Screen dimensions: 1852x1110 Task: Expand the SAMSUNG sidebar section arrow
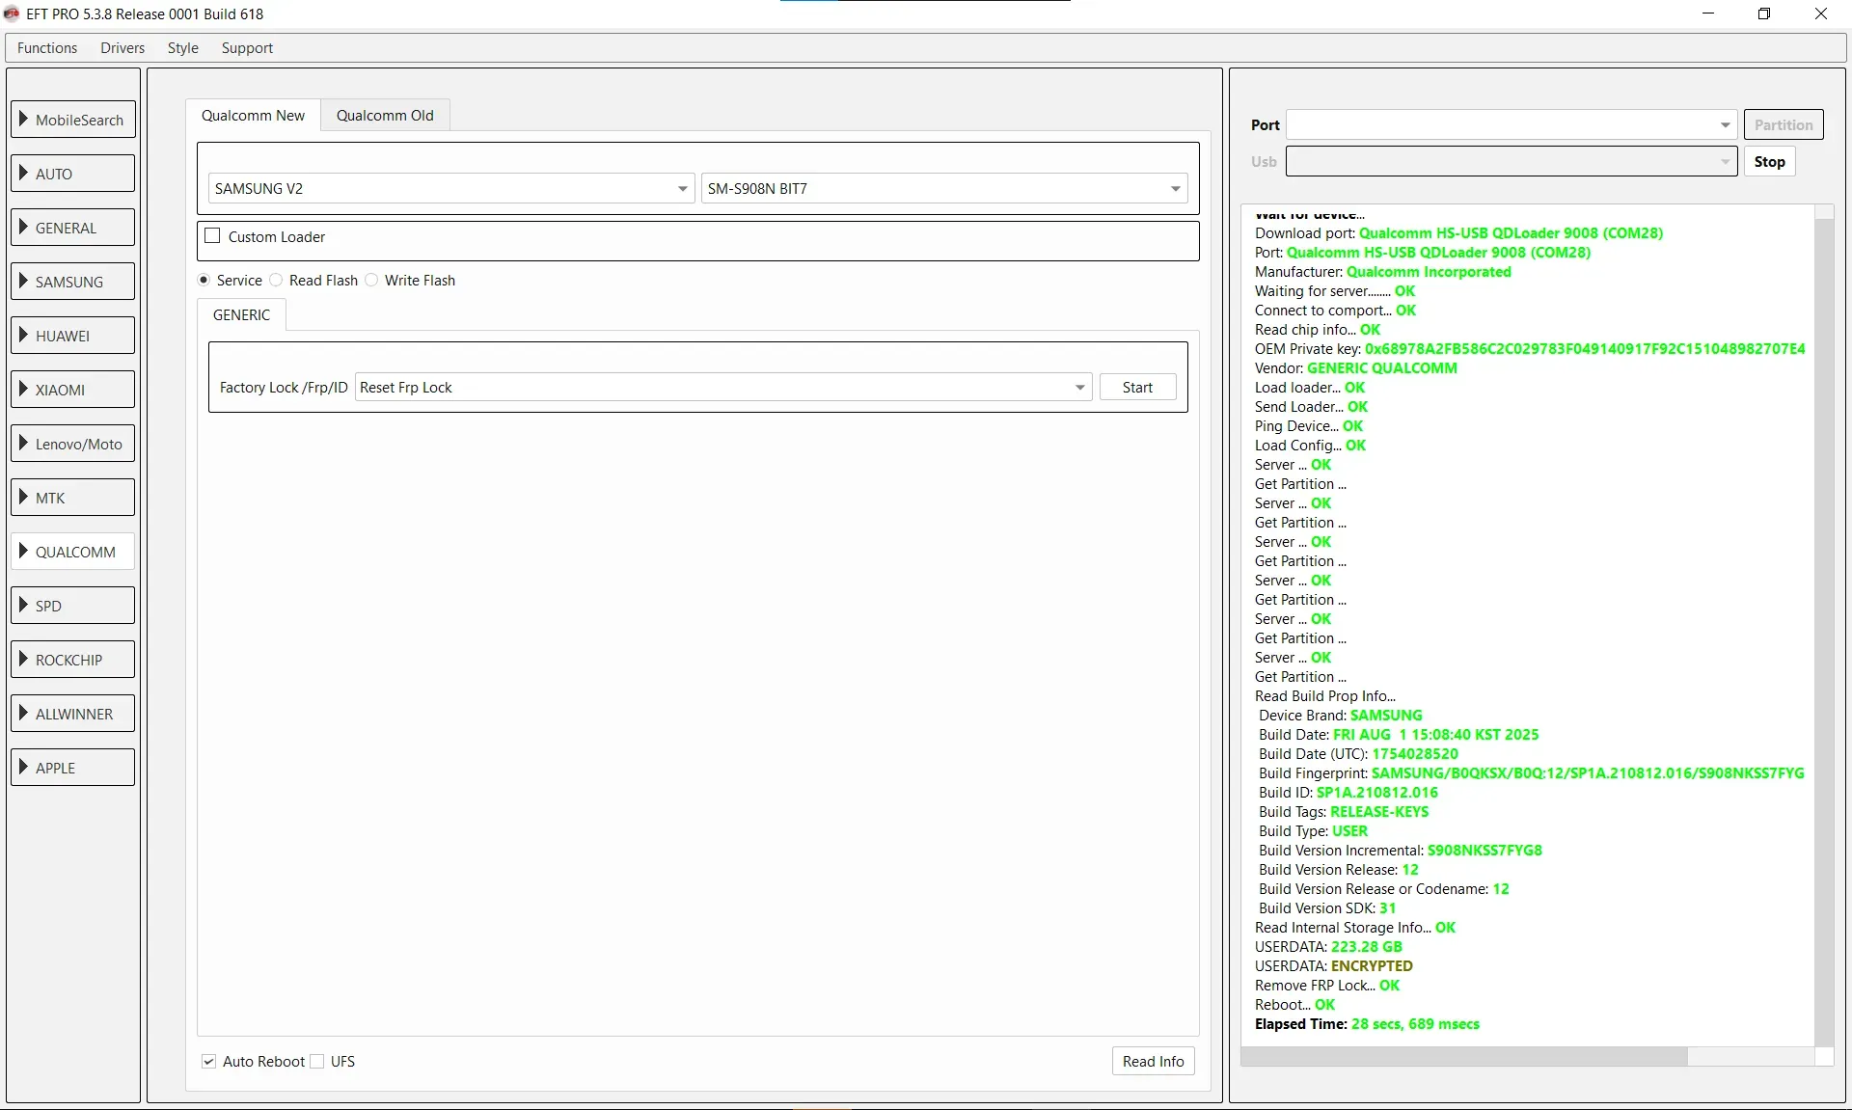pos(24,282)
